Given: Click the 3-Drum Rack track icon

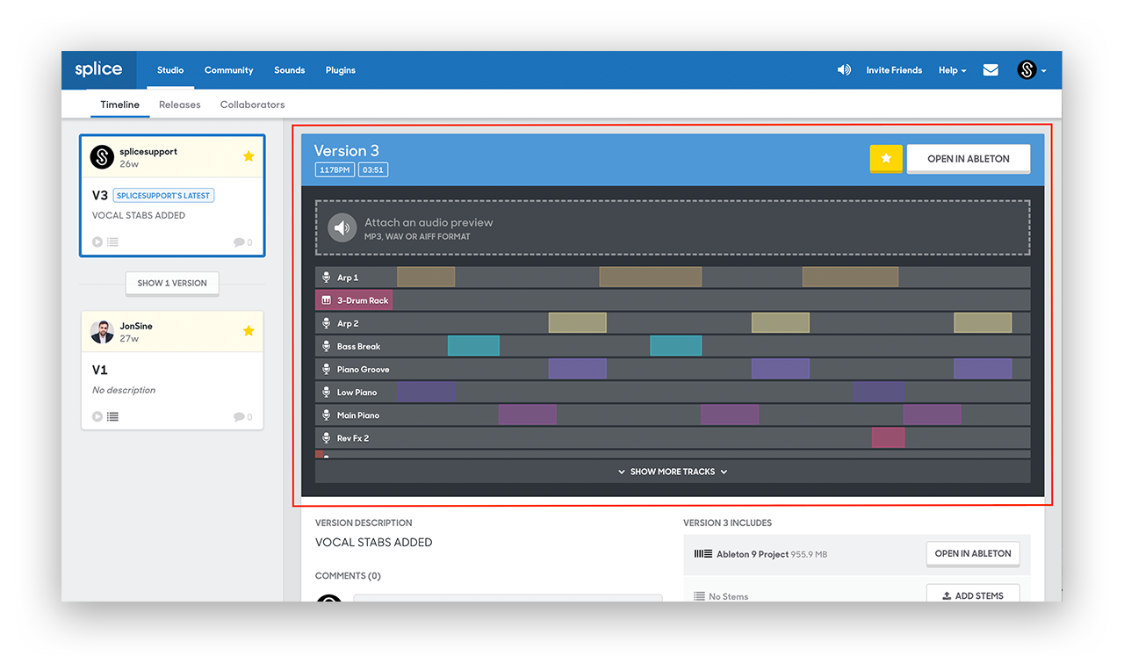Looking at the screenshot, I should tap(327, 300).
